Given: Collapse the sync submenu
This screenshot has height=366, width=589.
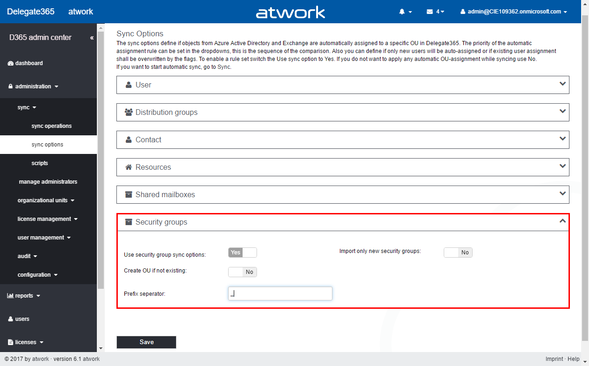Looking at the screenshot, I should tap(27, 107).
